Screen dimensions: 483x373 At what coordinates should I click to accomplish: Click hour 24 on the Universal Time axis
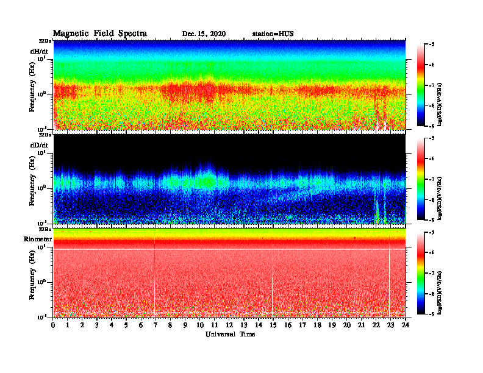(406, 325)
